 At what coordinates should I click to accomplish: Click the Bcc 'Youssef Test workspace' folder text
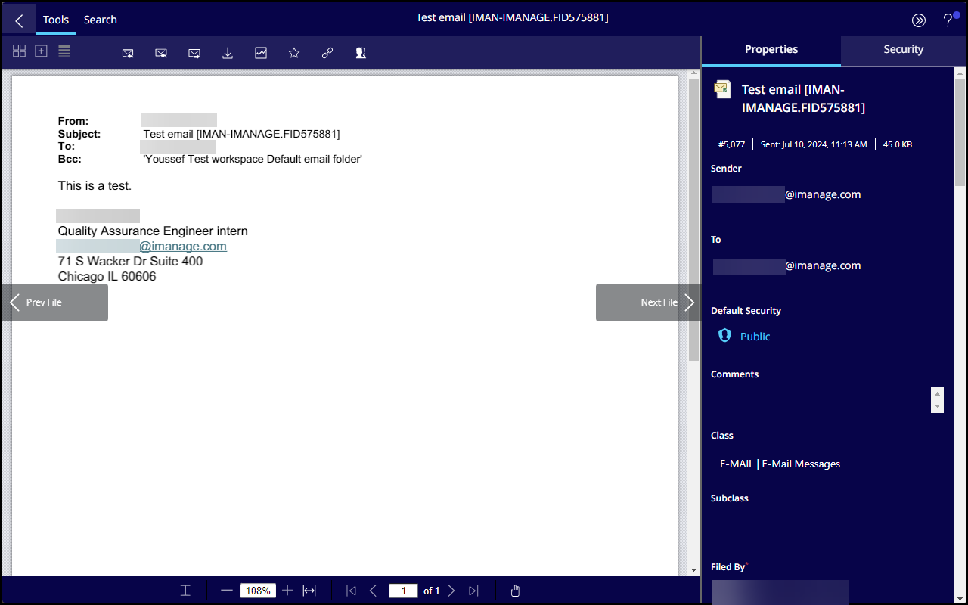[x=253, y=160]
